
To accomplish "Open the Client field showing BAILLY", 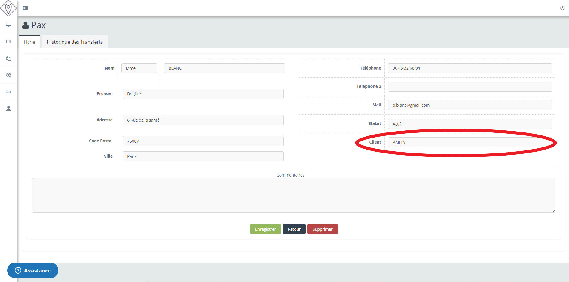I will (470, 142).
